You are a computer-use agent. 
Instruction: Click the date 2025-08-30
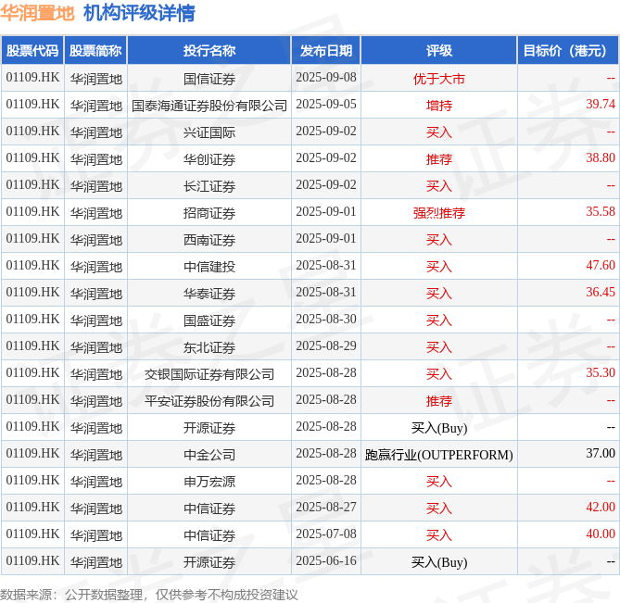[326, 319]
